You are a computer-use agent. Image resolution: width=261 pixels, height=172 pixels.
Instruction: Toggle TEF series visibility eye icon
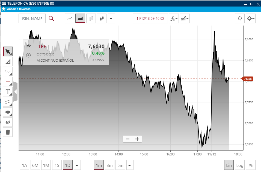coord(28,46)
